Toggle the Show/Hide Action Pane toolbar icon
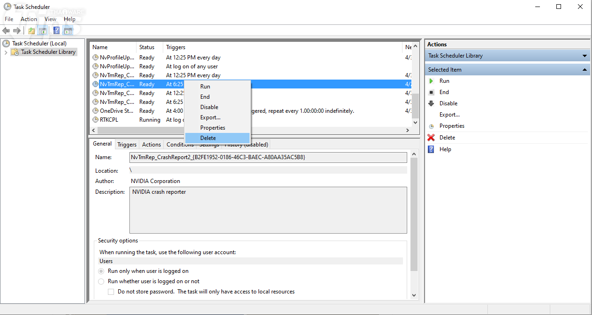 [68, 31]
